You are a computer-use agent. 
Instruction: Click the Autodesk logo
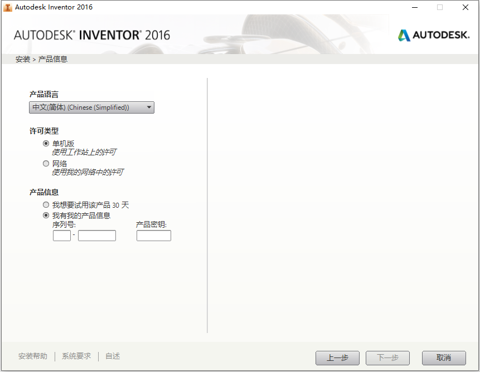pyautogui.click(x=434, y=35)
